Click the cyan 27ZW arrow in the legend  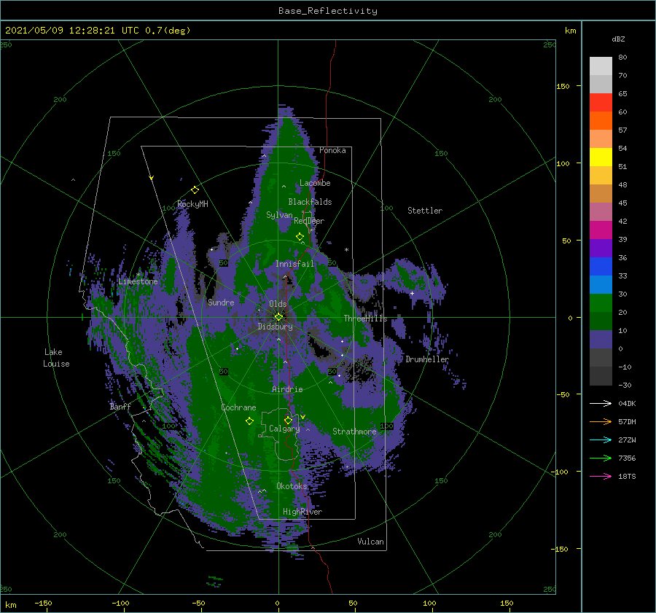click(x=601, y=440)
